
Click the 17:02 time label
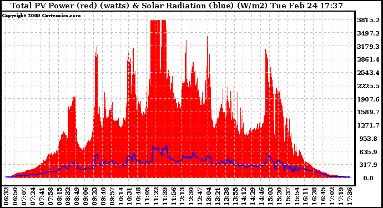pyautogui.click(x=332, y=196)
